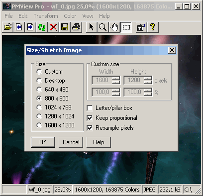The image size is (203, 196).
Task: Click the Height percent field showing 100,0
Action: coord(134,92)
